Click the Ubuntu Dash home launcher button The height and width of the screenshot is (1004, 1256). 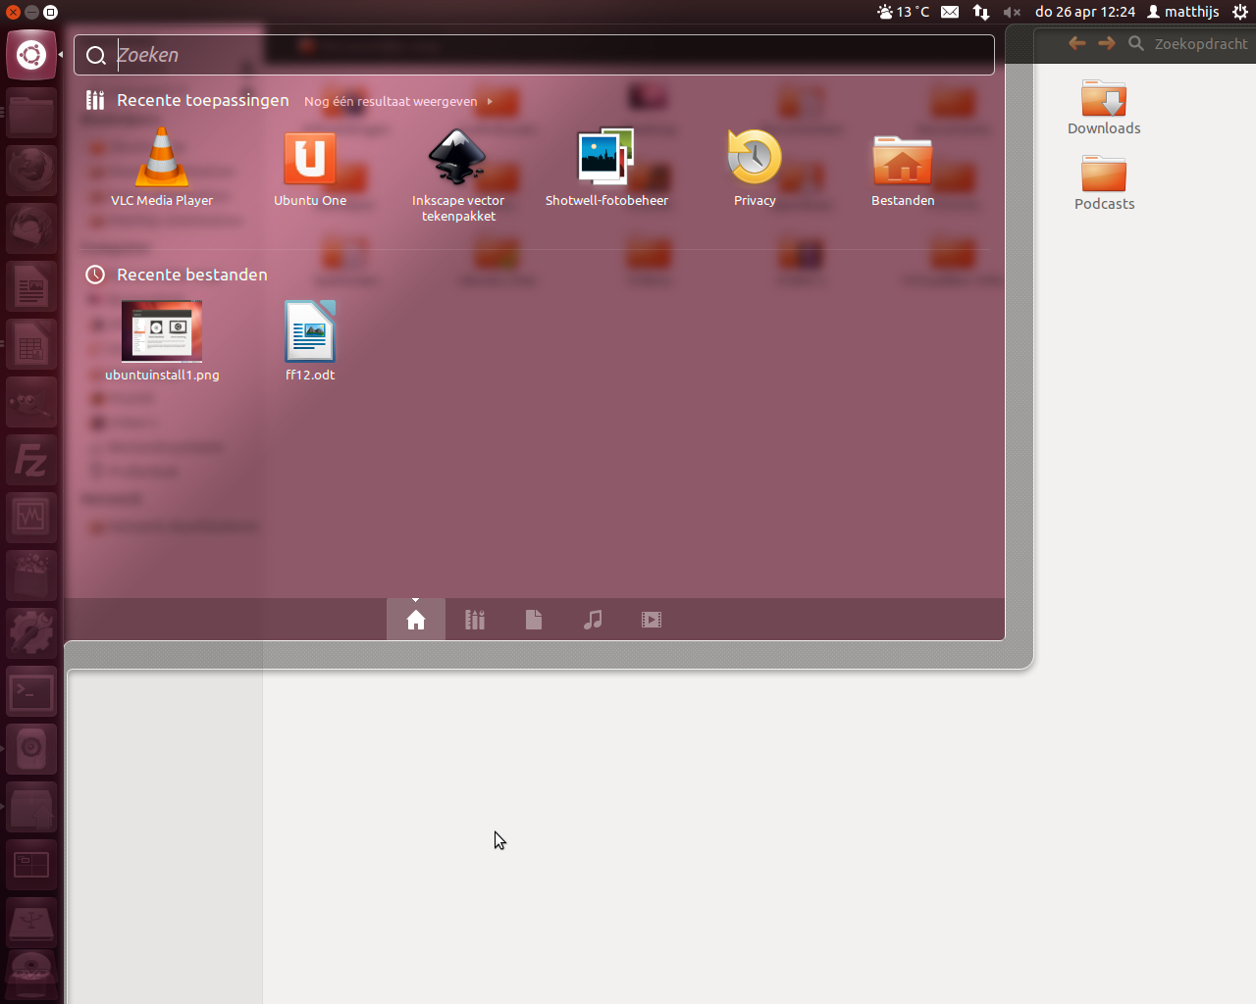[x=31, y=55]
